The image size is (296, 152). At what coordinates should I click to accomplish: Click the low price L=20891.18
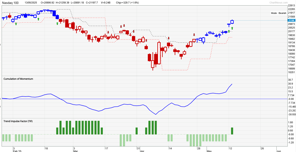click(x=78, y=3)
